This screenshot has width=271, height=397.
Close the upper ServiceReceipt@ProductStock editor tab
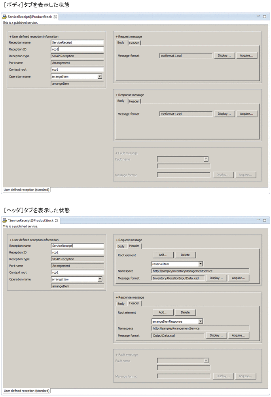[55, 17]
